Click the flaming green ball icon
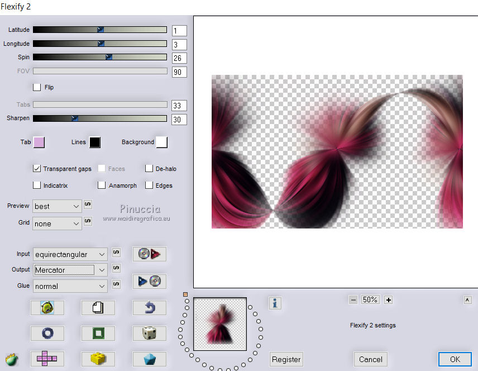 (12, 359)
